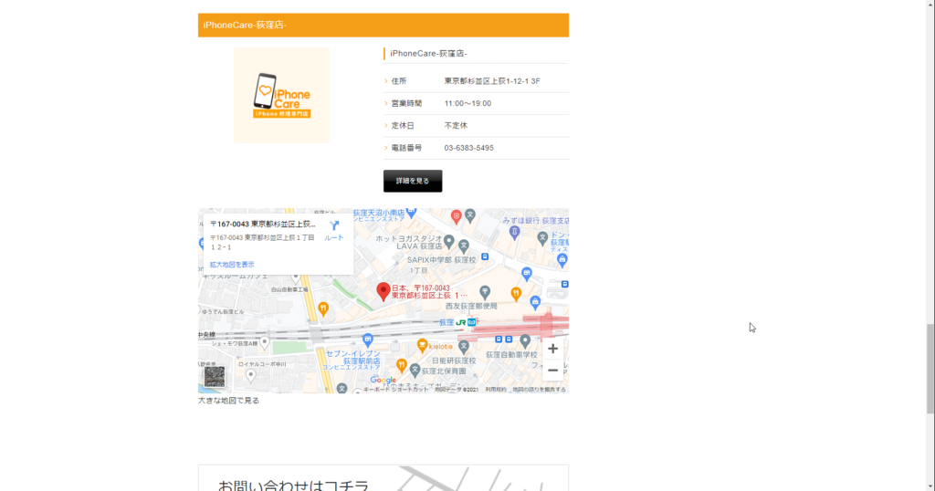Viewport: 935px width, 491px height.
Task: Open the 利用規約 terms link on map
Action: click(496, 390)
